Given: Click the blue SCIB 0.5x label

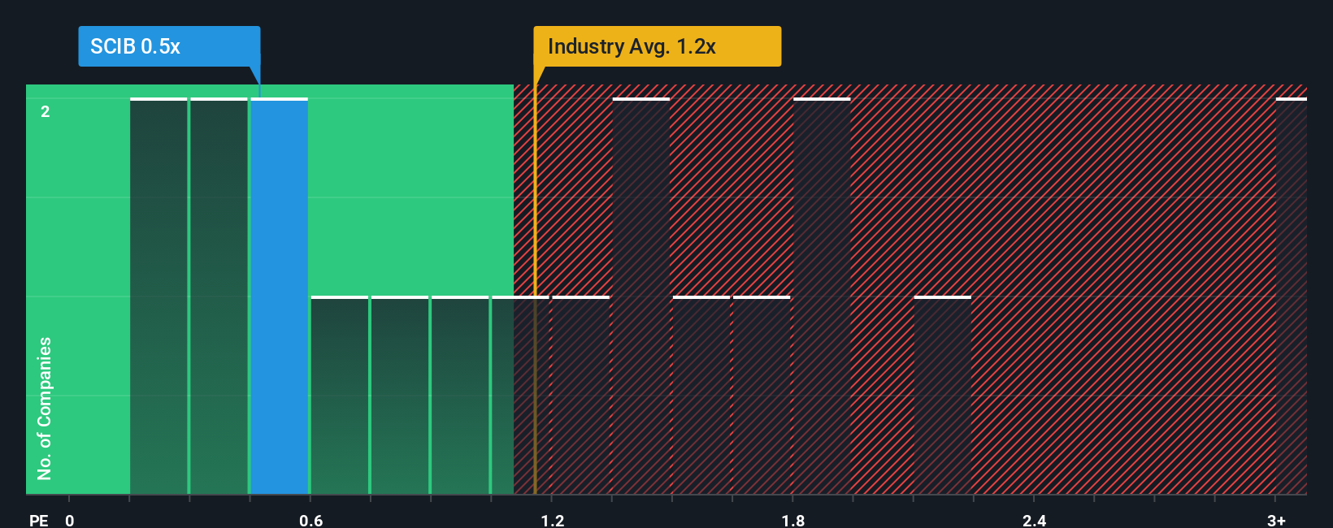Looking at the screenshot, I should click(x=169, y=46).
